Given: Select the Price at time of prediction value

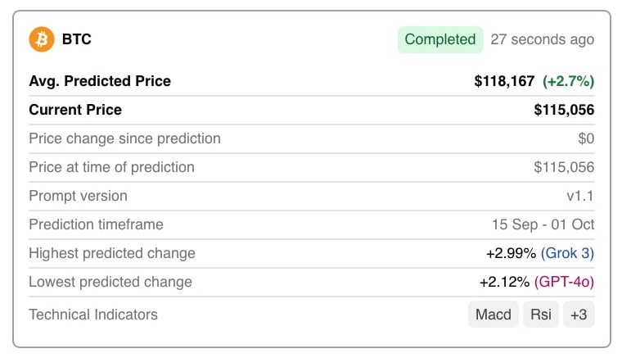Looking at the screenshot, I should (564, 167).
